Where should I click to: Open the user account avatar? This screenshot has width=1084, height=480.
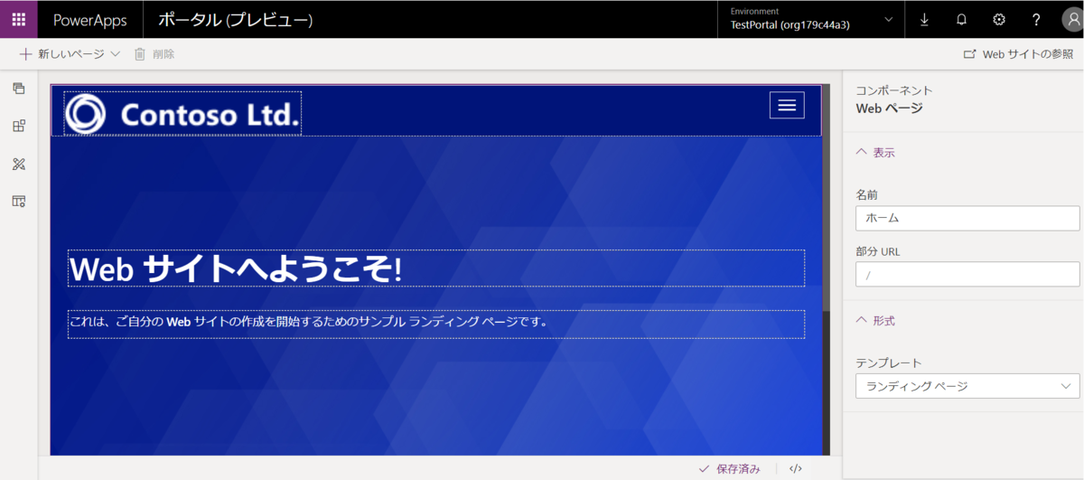click(x=1071, y=19)
